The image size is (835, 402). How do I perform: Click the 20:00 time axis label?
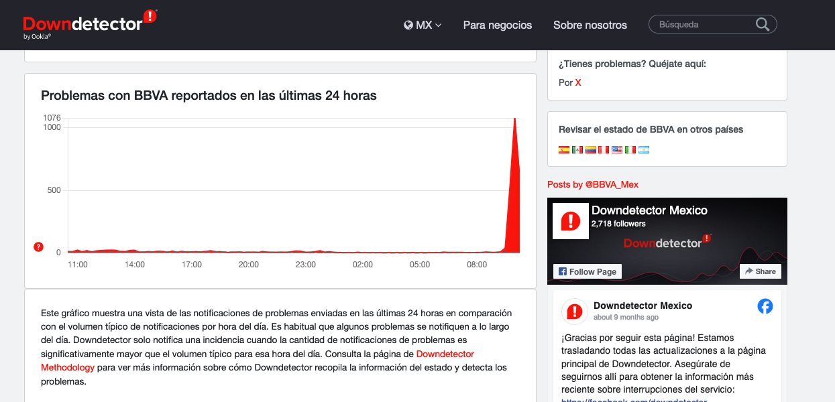point(249,265)
